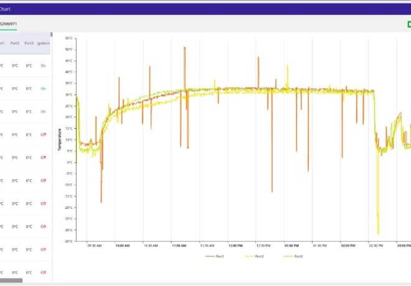Toggle Port3 series in chart legend

coord(298,256)
